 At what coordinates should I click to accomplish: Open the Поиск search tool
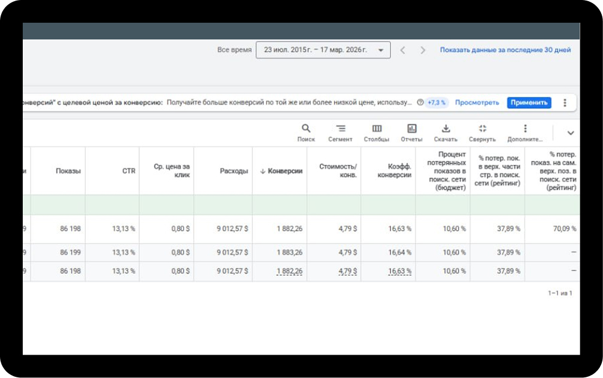pyautogui.click(x=305, y=129)
